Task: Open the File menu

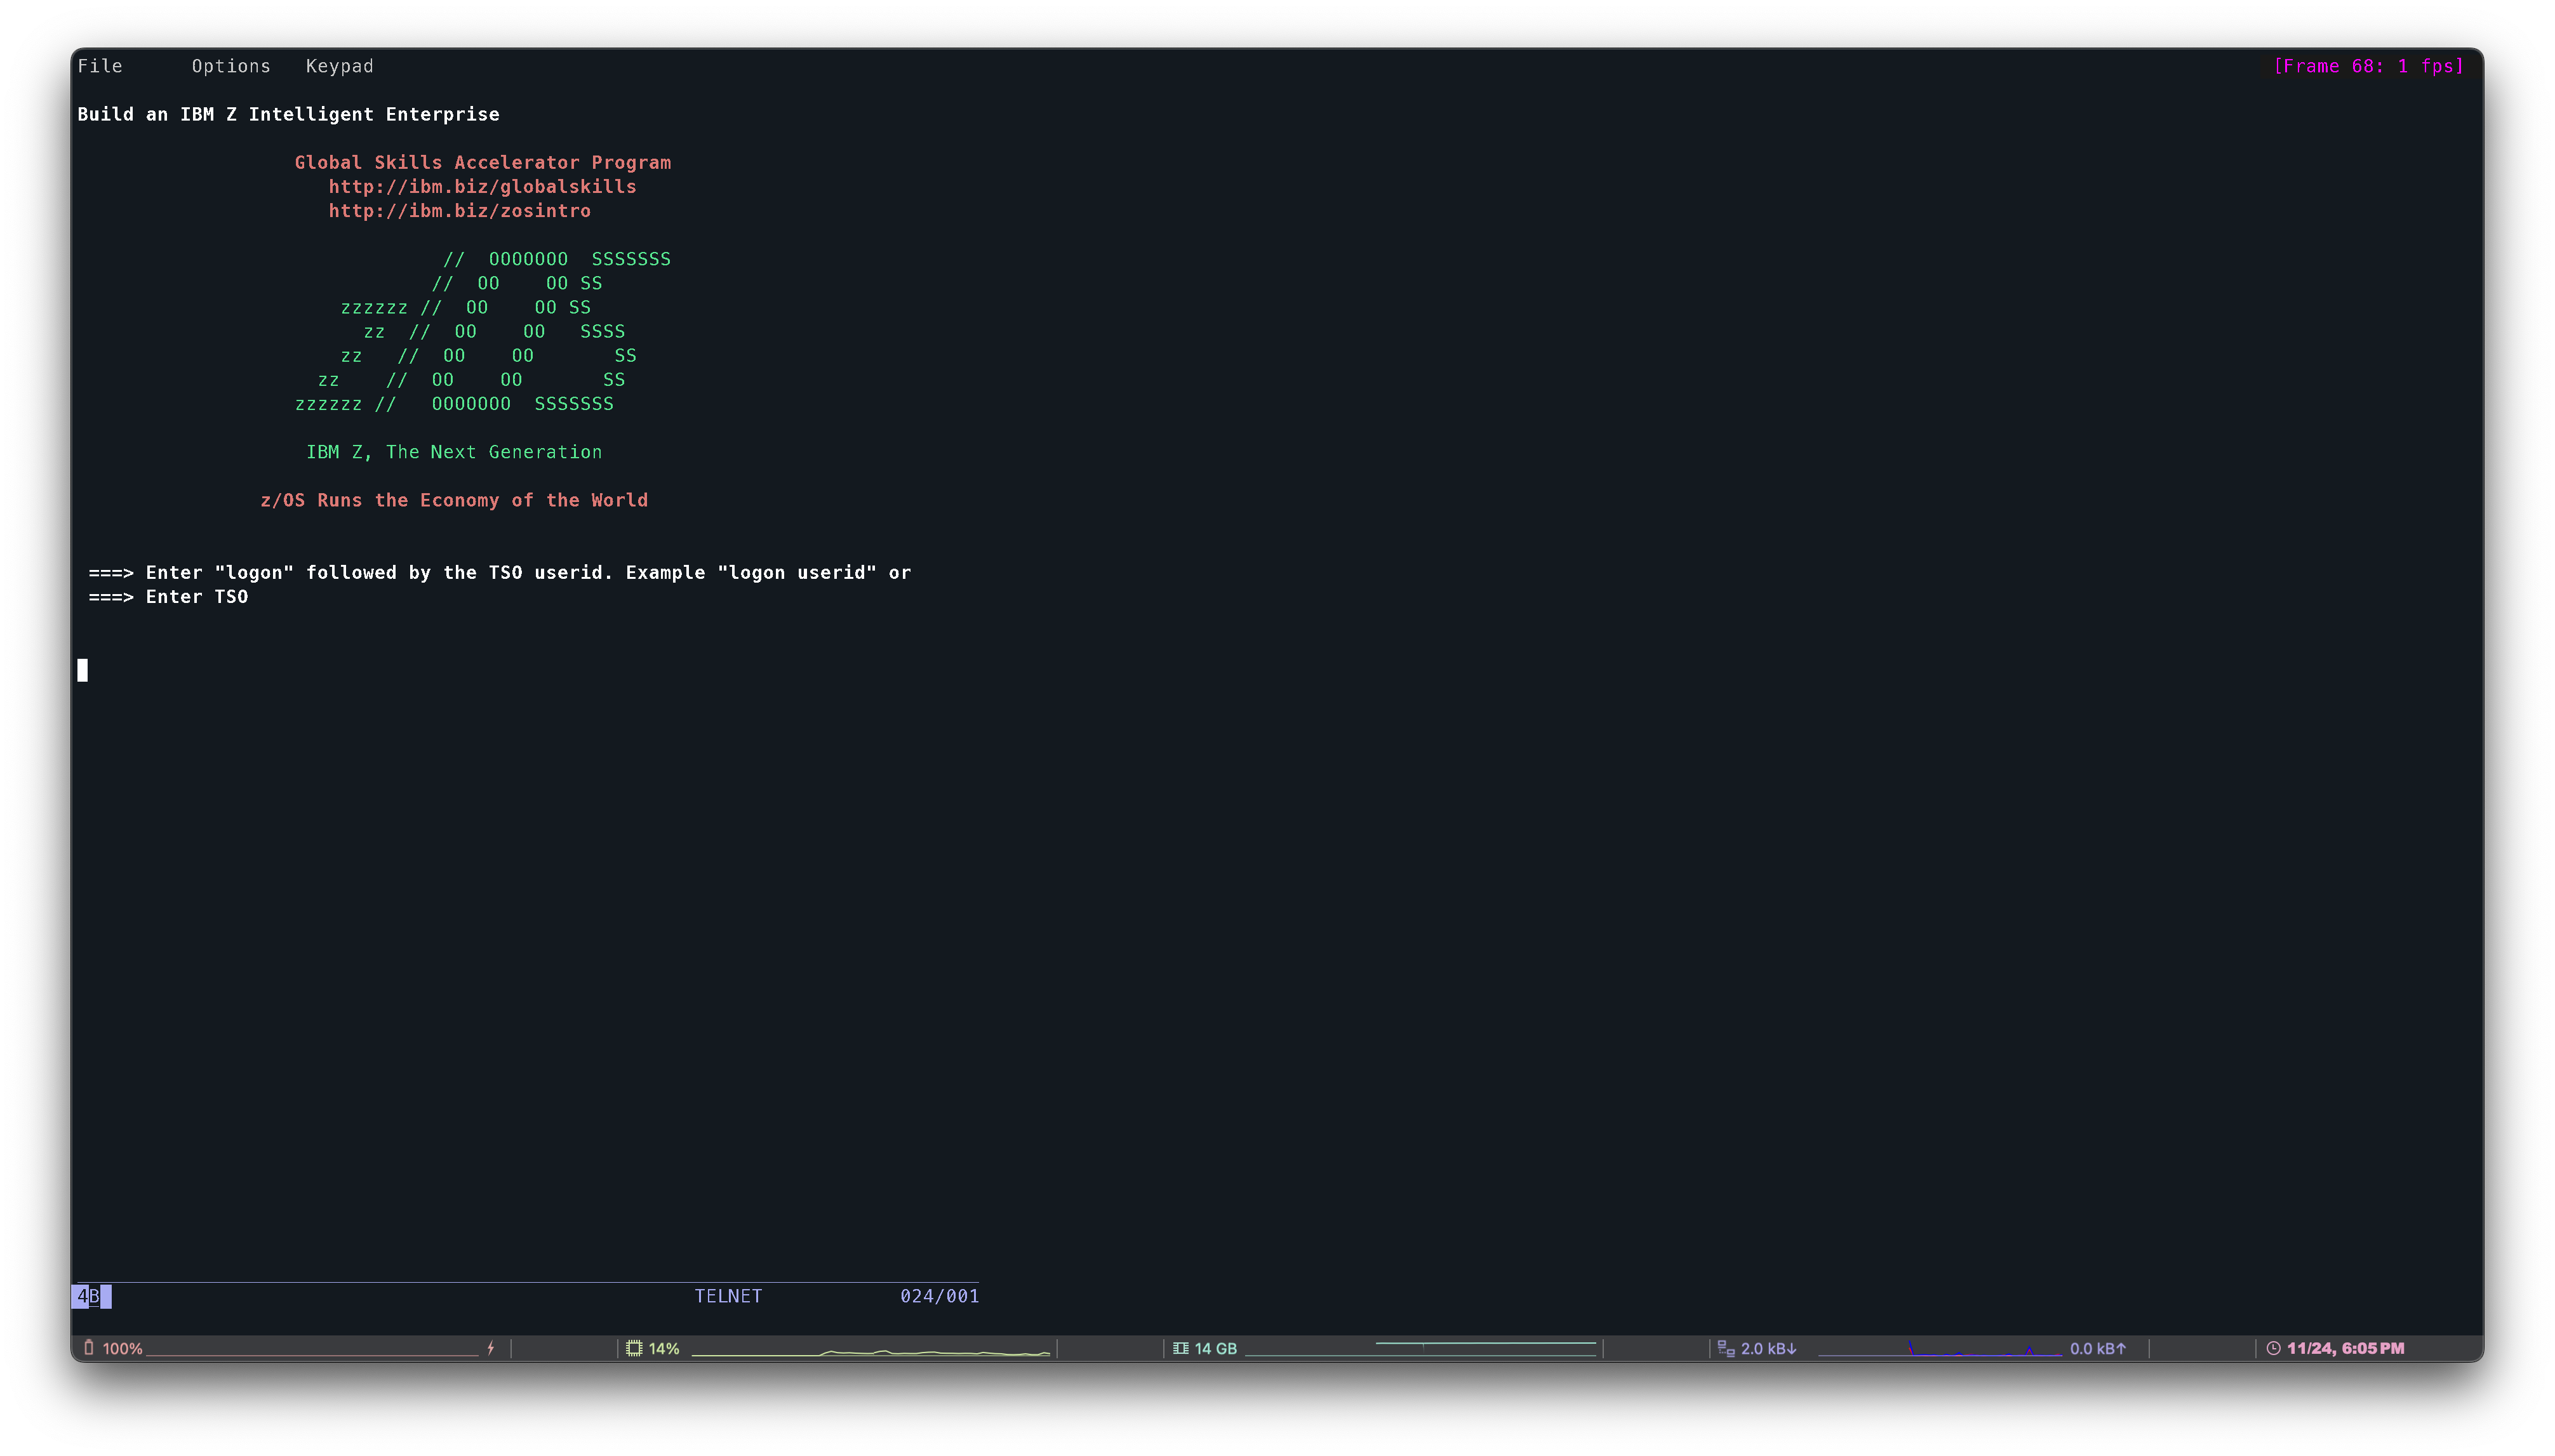Action: [100, 66]
